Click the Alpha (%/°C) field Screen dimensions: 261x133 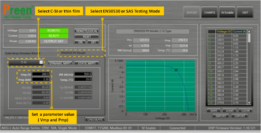[x=41, y=98]
